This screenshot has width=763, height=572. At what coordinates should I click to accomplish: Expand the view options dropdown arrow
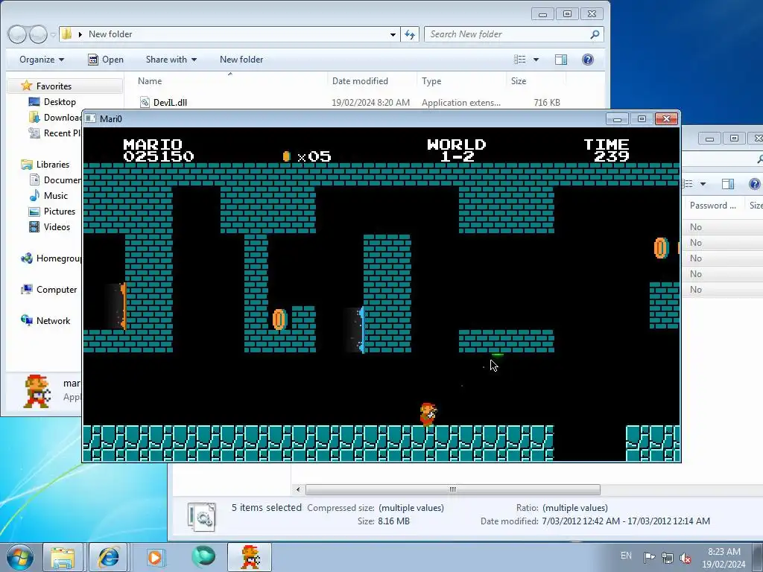click(536, 60)
